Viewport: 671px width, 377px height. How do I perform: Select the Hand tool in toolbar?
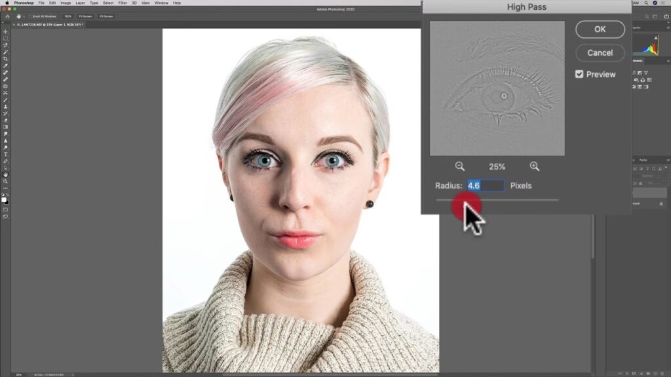(x=5, y=175)
